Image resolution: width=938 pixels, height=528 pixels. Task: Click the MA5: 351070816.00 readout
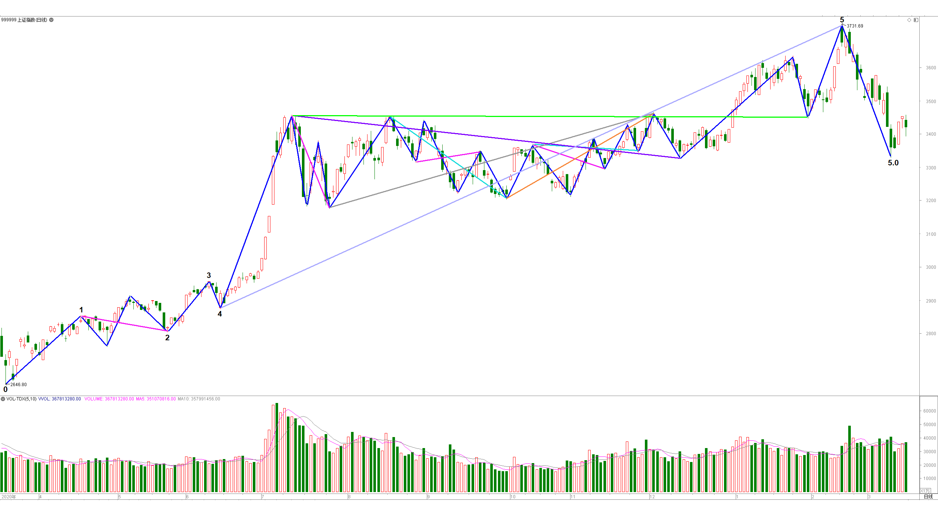156,399
